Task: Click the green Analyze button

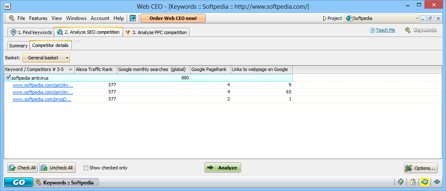Action: coord(223,168)
